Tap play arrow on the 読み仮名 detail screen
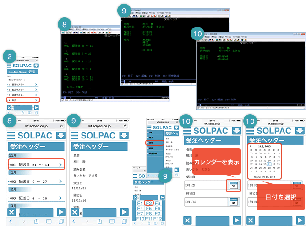 click(x=124, y=212)
